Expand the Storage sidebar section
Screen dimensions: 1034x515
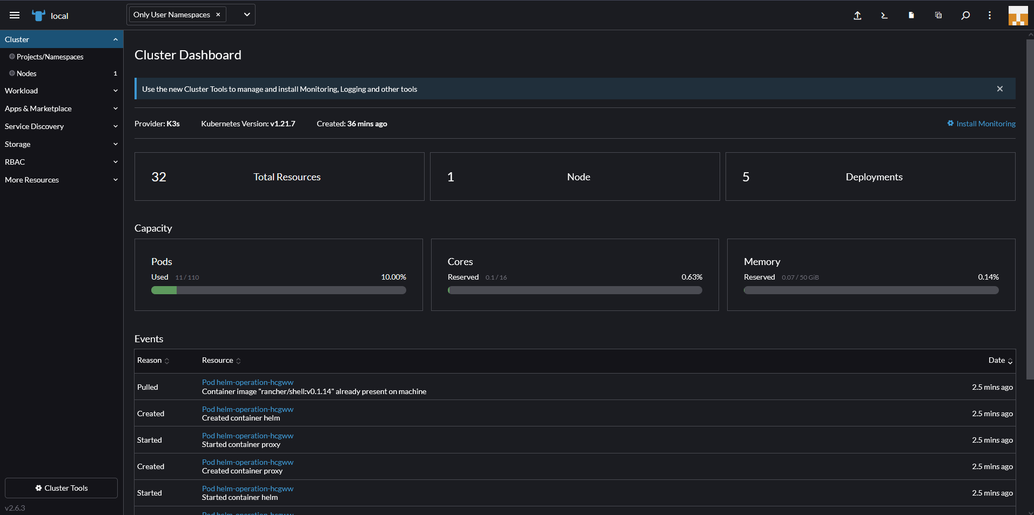point(61,144)
